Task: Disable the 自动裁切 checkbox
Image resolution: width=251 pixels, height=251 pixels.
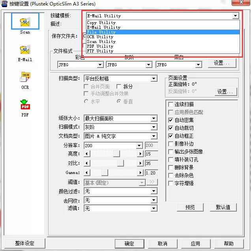Action: tap(170, 128)
